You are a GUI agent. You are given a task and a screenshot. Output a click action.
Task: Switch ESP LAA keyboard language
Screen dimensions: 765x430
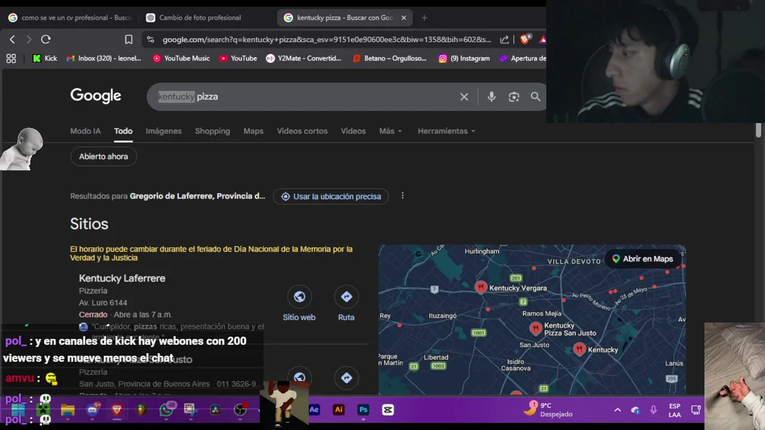[674, 410]
